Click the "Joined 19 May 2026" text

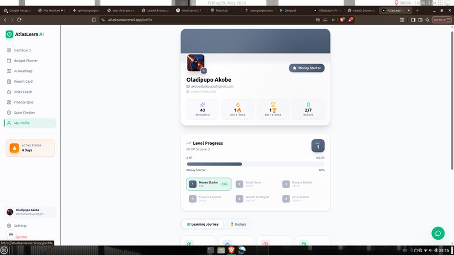203,92
